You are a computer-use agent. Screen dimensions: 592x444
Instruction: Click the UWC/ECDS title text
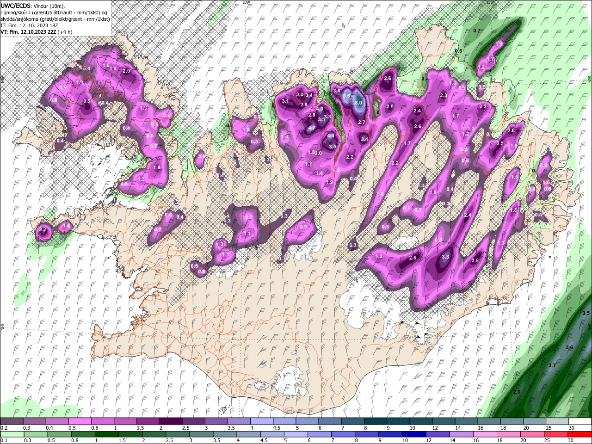16,5
